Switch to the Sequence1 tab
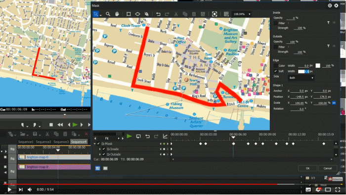Image resolution: width=346 pixels, height=195 pixels. 26,142
